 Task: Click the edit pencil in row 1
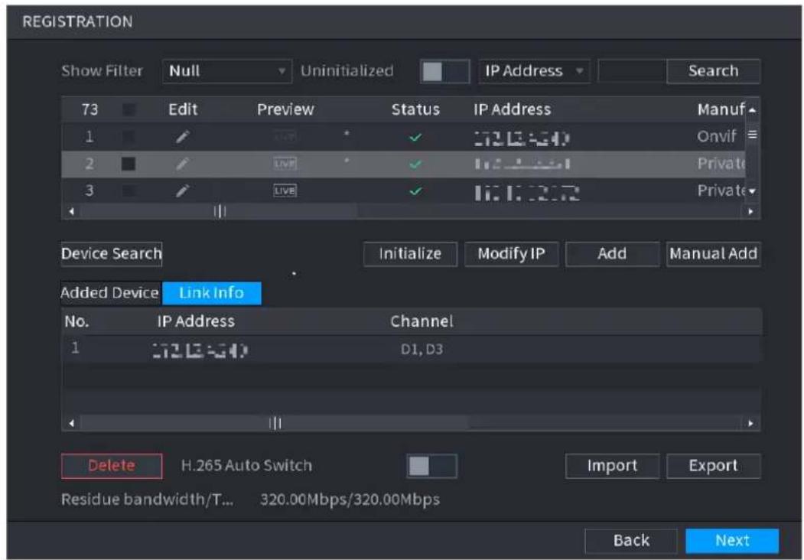click(x=183, y=137)
